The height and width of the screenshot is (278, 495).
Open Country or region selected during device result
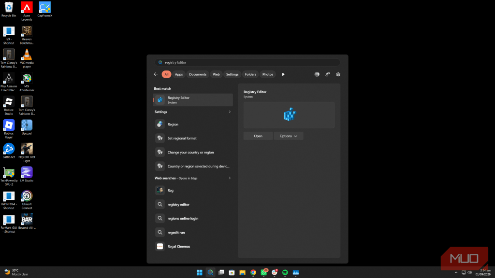tap(193, 166)
